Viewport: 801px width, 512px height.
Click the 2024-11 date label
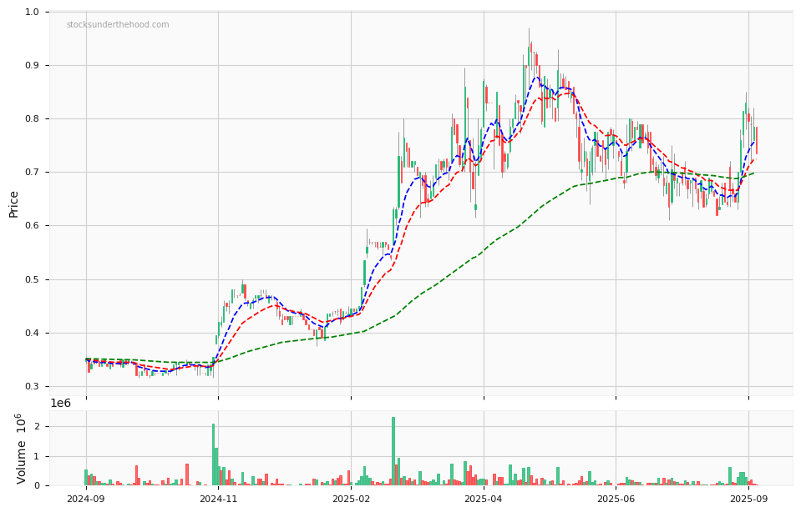218,498
